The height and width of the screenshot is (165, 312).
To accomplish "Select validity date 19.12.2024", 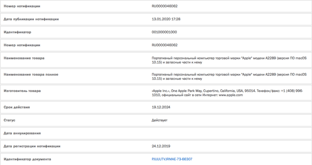I will tap(161, 107).
